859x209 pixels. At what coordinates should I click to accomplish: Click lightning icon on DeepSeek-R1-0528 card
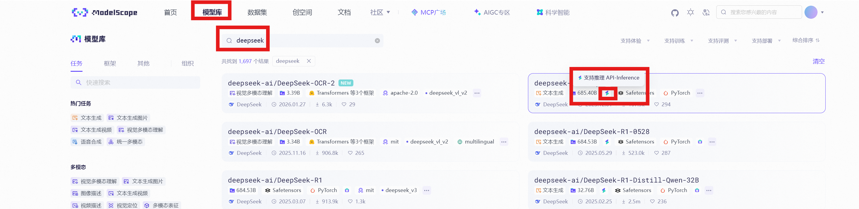click(607, 142)
